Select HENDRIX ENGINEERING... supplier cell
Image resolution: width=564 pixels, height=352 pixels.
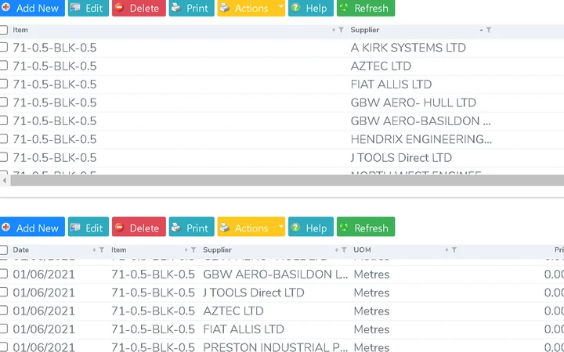pyautogui.click(x=421, y=139)
